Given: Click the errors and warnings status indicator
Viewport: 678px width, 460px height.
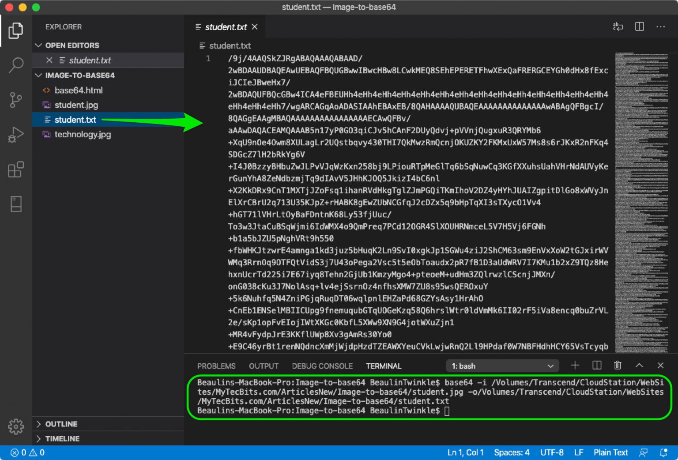Looking at the screenshot, I should coord(27,452).
